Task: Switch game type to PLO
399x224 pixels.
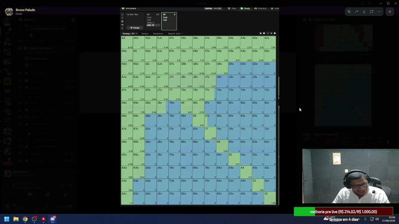Action: [215, 8]
